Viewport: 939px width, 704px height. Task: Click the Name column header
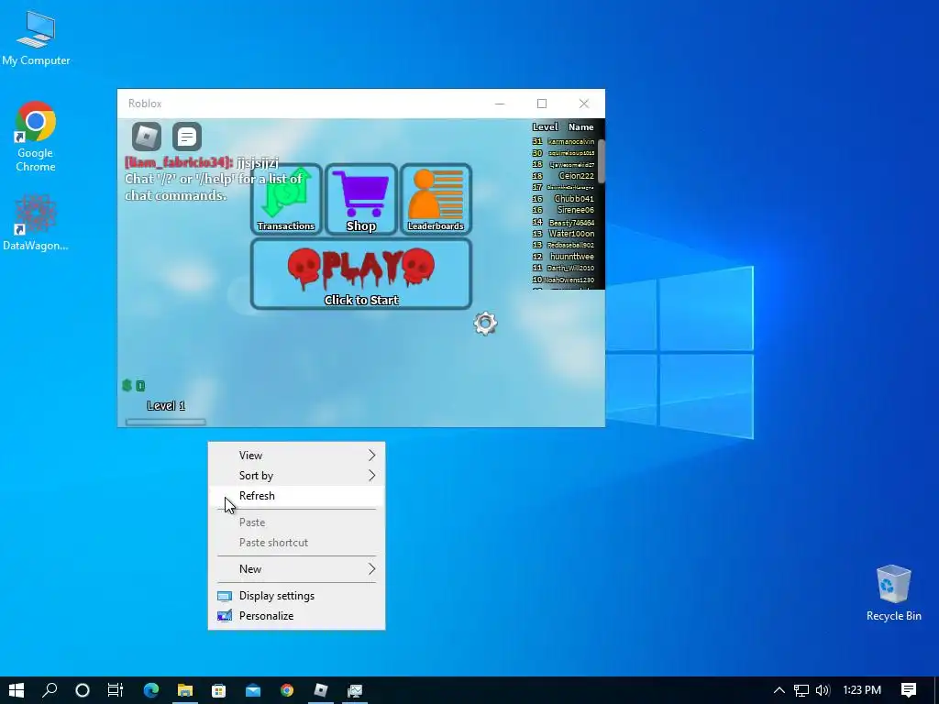580,126
